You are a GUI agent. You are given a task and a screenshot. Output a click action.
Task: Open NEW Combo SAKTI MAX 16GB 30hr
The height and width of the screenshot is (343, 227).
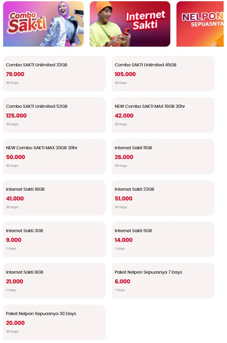163,115
